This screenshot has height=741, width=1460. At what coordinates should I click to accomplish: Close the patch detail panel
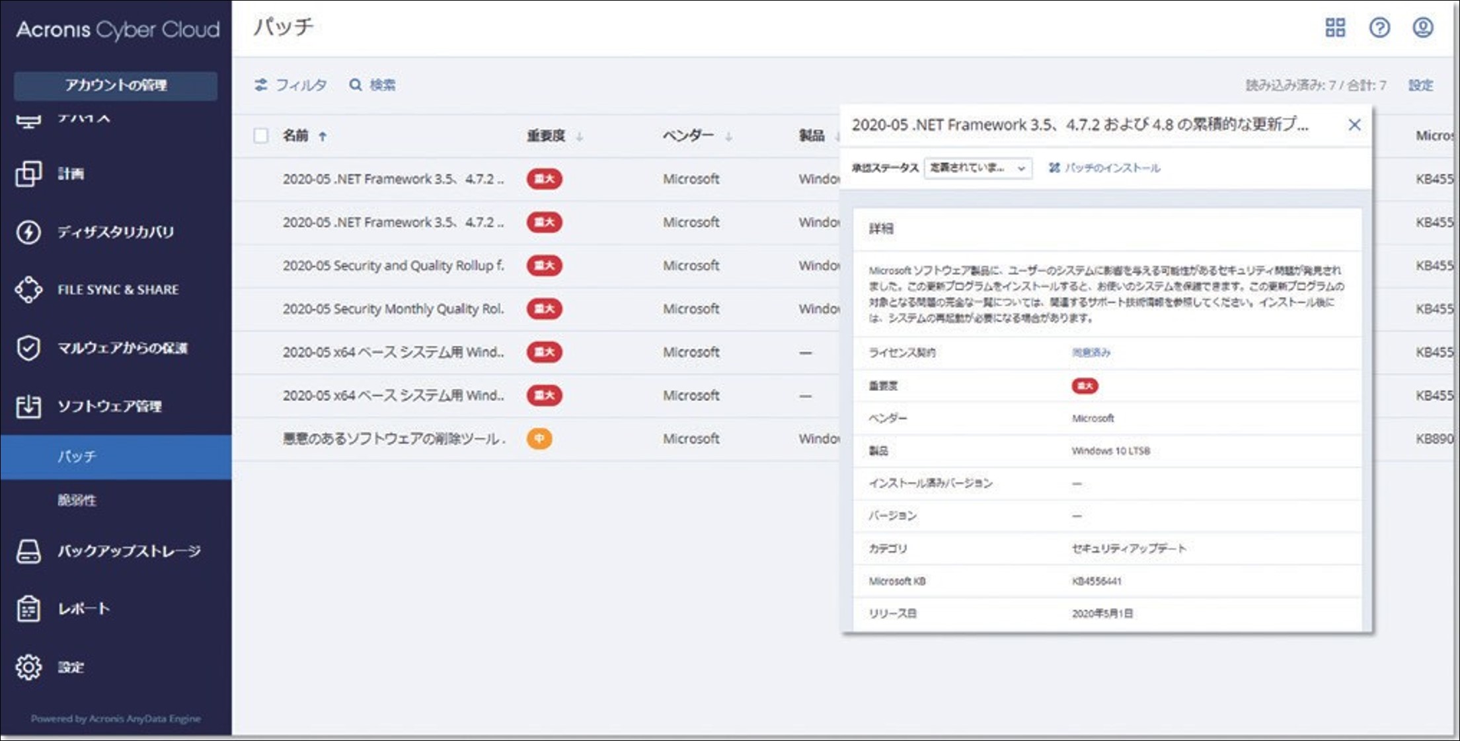(1354, 125)
